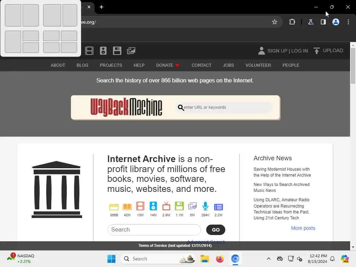Read New Ways to Search Archived Music News
The width and height of the screenshot is (356, 267).
(282, 187)
